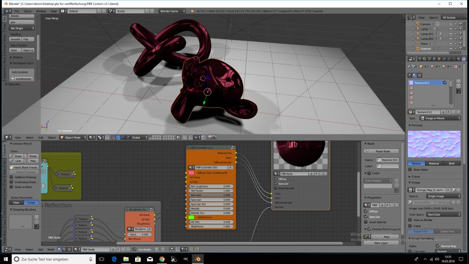Select the Grease Pencil Poly tool

32,161
